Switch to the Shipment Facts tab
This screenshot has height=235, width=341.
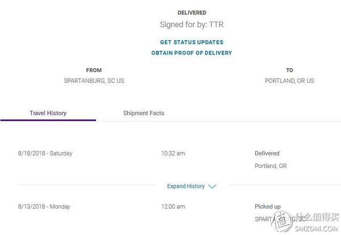(144, 113)
